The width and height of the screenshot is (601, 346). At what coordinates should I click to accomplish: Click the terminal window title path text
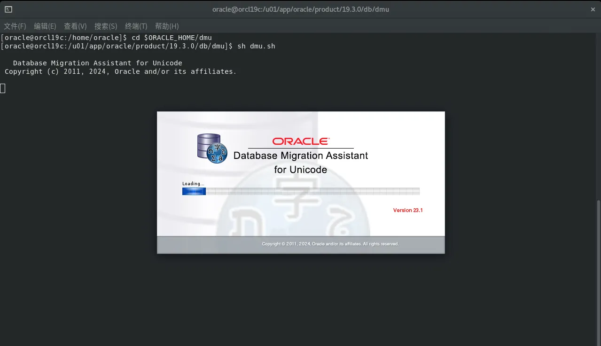point(300,9)
